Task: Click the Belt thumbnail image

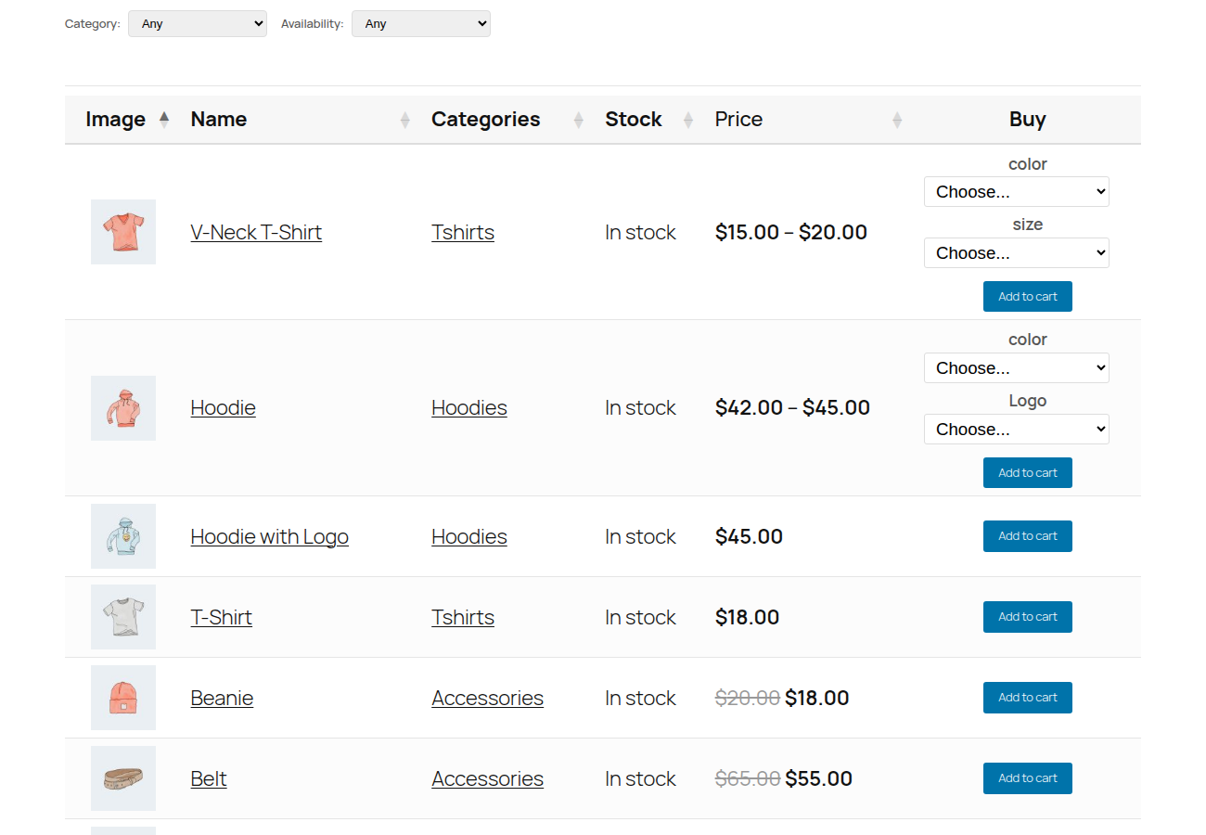Action: (x=123, y=778)
